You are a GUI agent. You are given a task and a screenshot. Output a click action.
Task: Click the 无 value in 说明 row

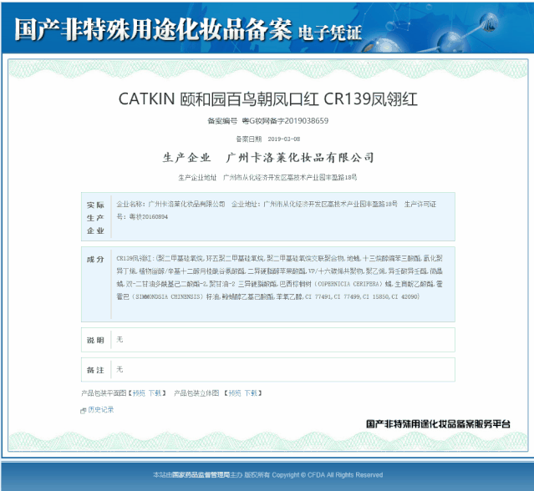(120, 340)
